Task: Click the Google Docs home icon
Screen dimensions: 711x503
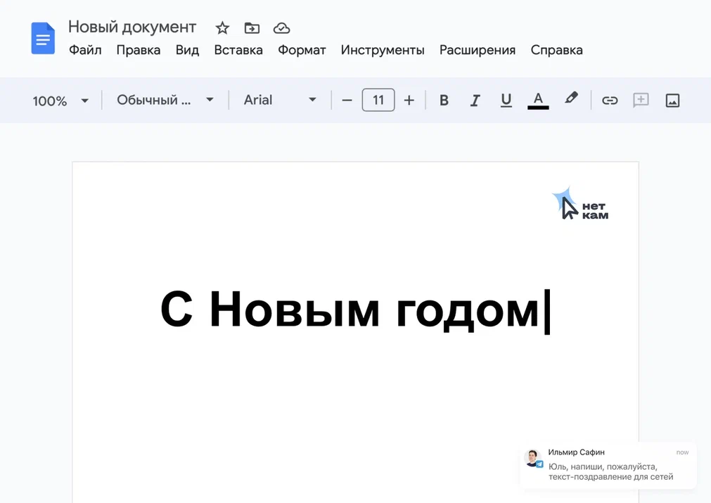Action: (43, 38)
